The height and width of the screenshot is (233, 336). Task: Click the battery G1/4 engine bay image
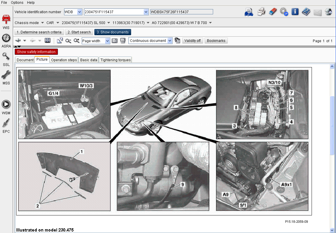coord(64,104)
